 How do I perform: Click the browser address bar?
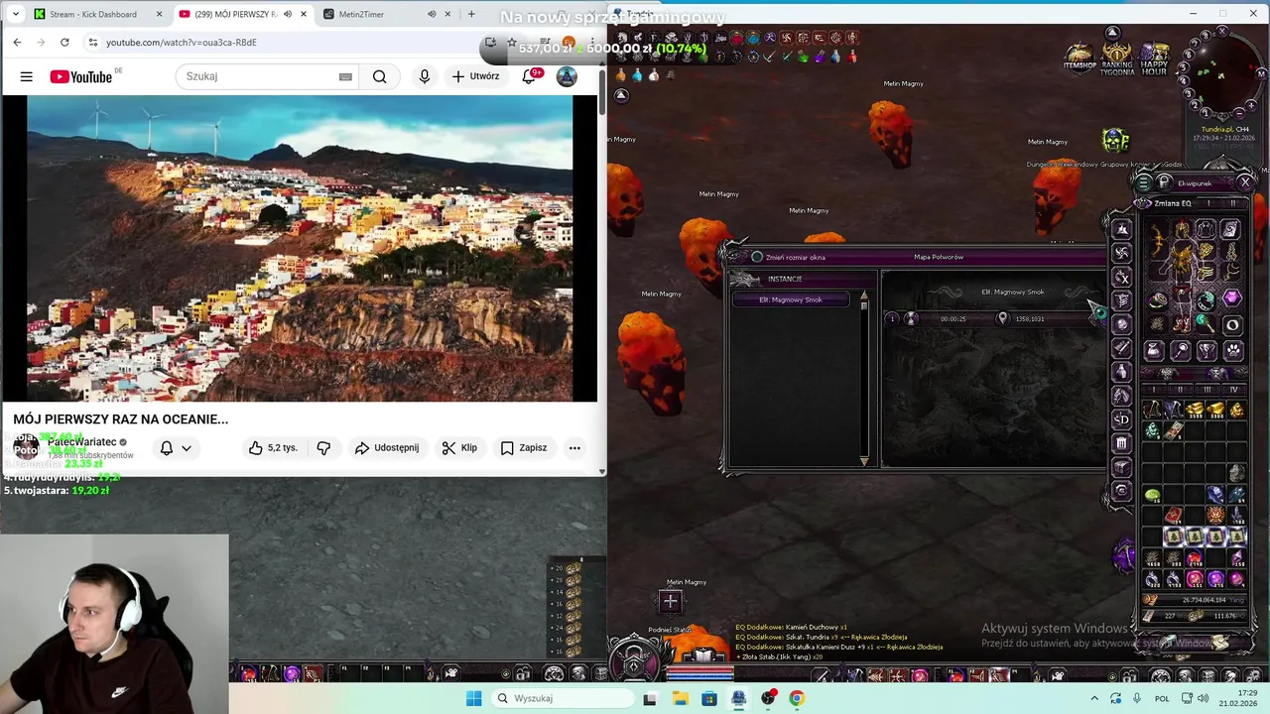(288, 43)
